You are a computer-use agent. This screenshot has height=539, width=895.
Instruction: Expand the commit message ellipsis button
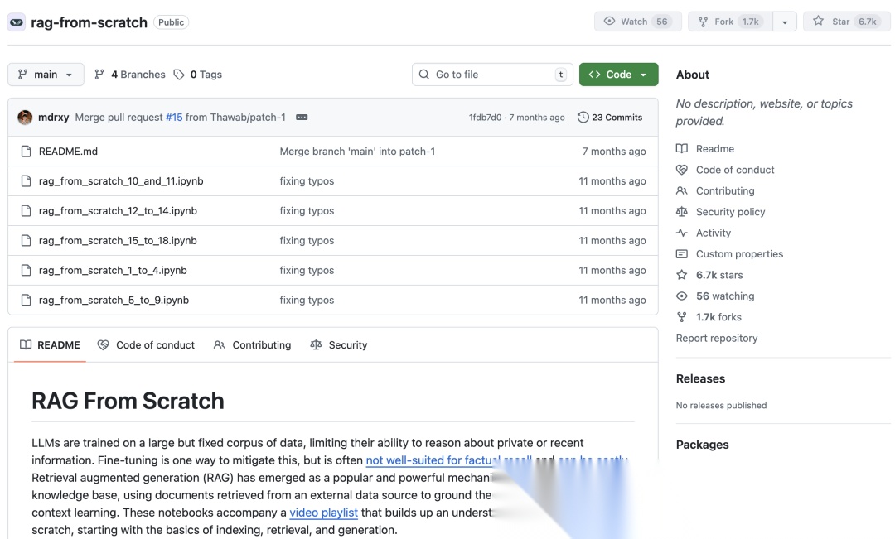[x=302, y=117]
